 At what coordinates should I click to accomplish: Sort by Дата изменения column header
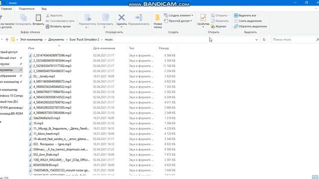tap(104, 48)
